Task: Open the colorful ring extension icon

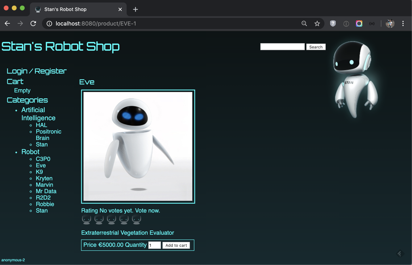Action: (359, 24)
